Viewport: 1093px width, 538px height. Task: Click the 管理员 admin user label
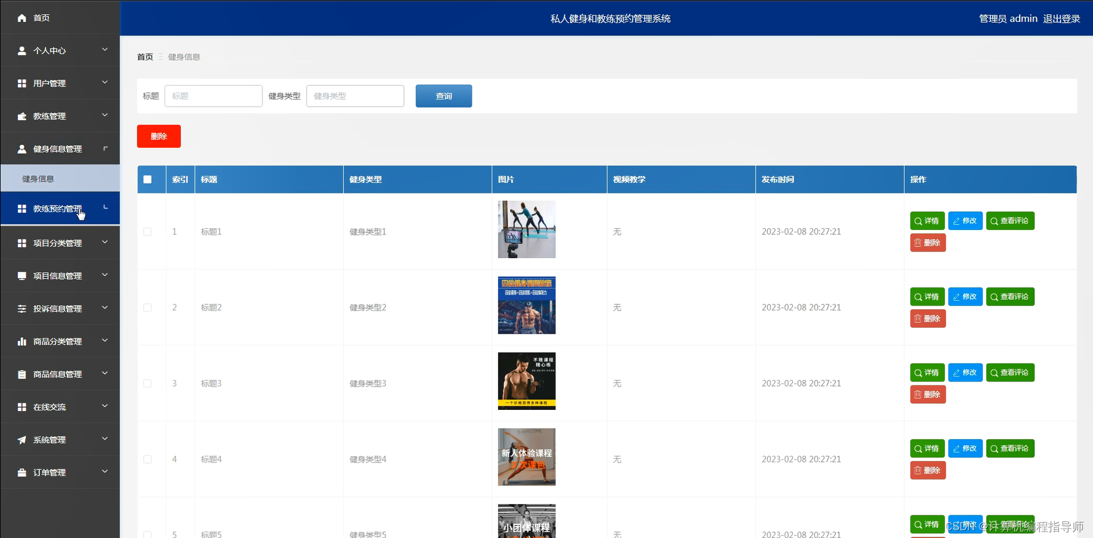[x=1008, y=18]
